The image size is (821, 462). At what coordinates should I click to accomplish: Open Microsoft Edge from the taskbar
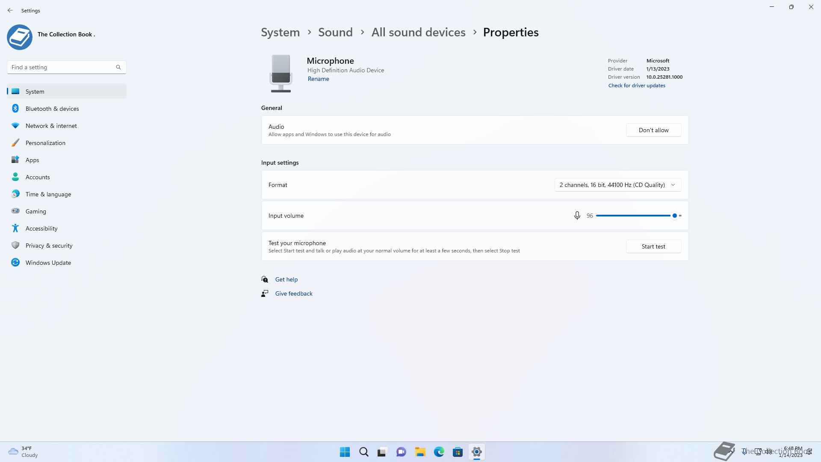(439, 452)
